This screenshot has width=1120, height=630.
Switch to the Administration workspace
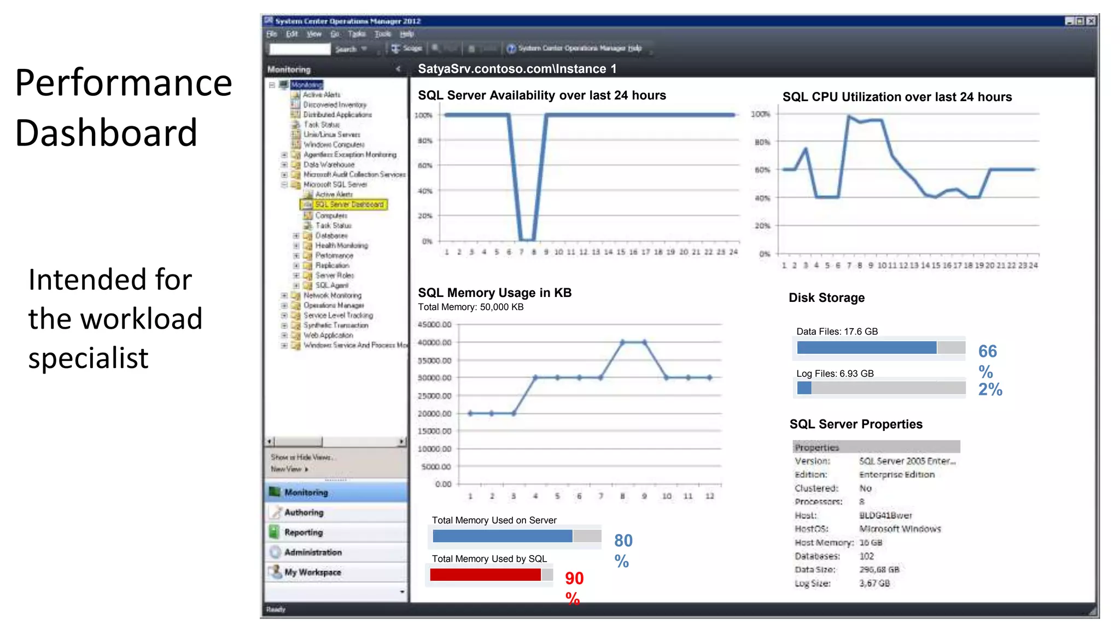[336, 552]
